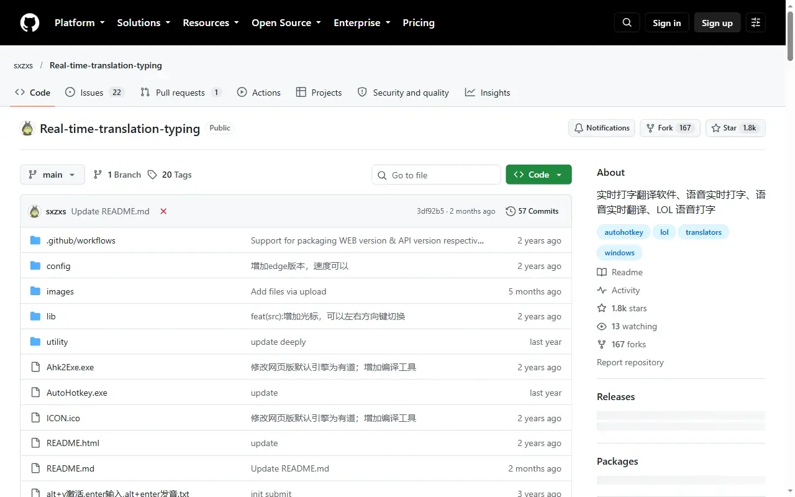Screen dimensions: 795x497
Task: Expand the Enterprise menu
Action: click(362, 23)
